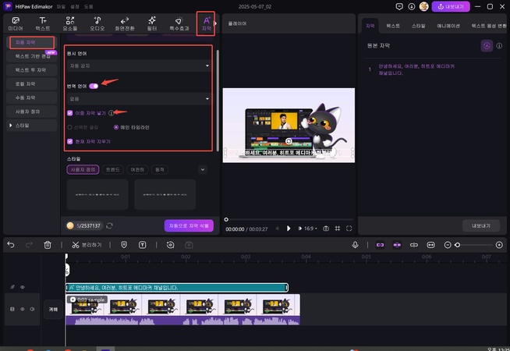The height and width of the screenshot is (351, 510).
Task: Click the undo arrow in timeline toolbar
Action: coord(11,245)
